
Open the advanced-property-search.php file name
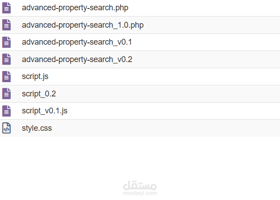pyautogui.click(x=75, y=8)
